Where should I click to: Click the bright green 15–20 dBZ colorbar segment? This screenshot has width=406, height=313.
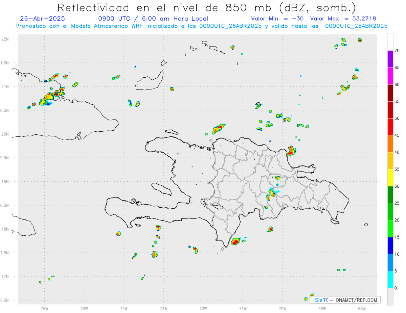pos(390,229)
